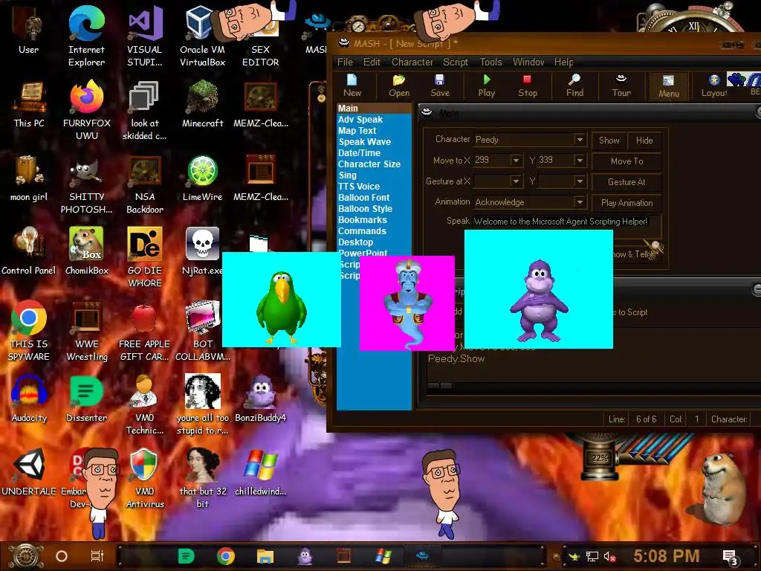761x571 pixels.
Task: Expand the Gesture at Y dropdown
Action: point(580,181)
